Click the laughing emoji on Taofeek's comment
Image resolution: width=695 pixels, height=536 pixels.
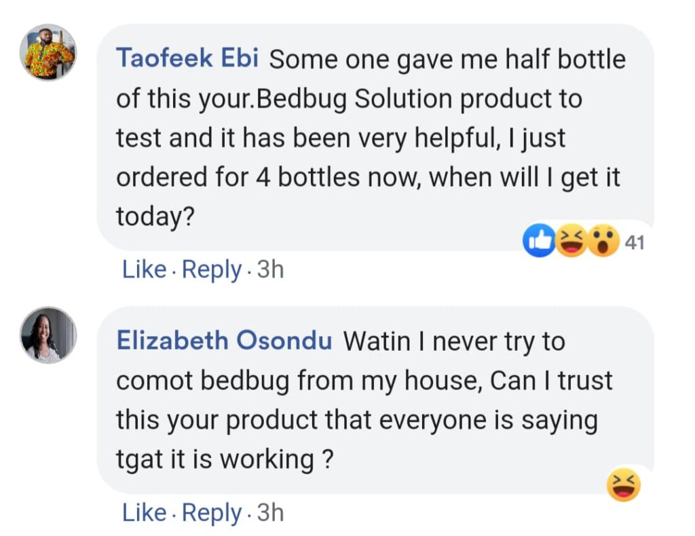point(571,242)
